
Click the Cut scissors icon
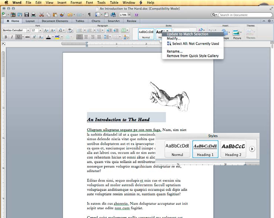[x=42, y=15]
